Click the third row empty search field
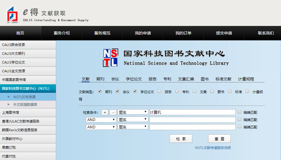The image size is (281, 160). (x=193, y=127)
